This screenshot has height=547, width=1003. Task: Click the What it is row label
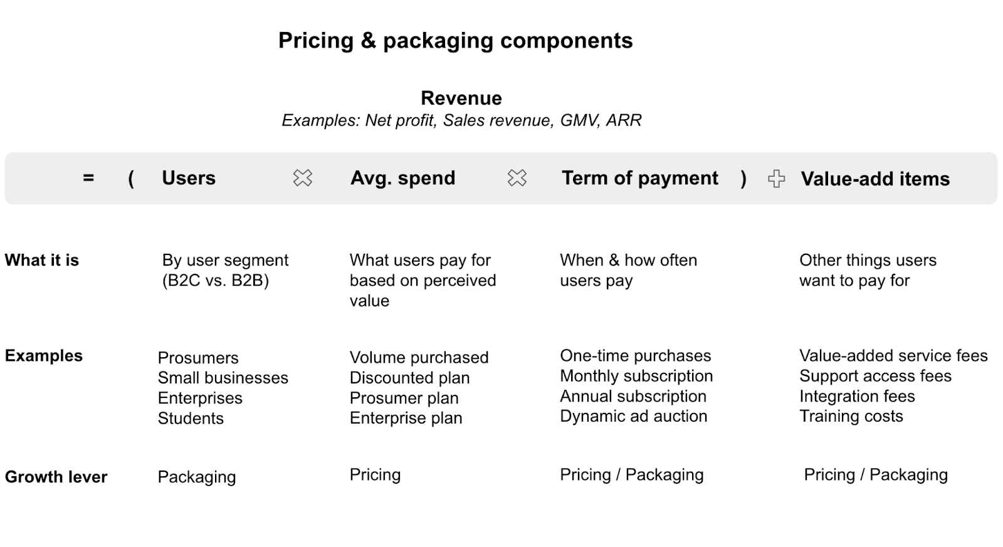pyautogui.click(x=42, y=260)
